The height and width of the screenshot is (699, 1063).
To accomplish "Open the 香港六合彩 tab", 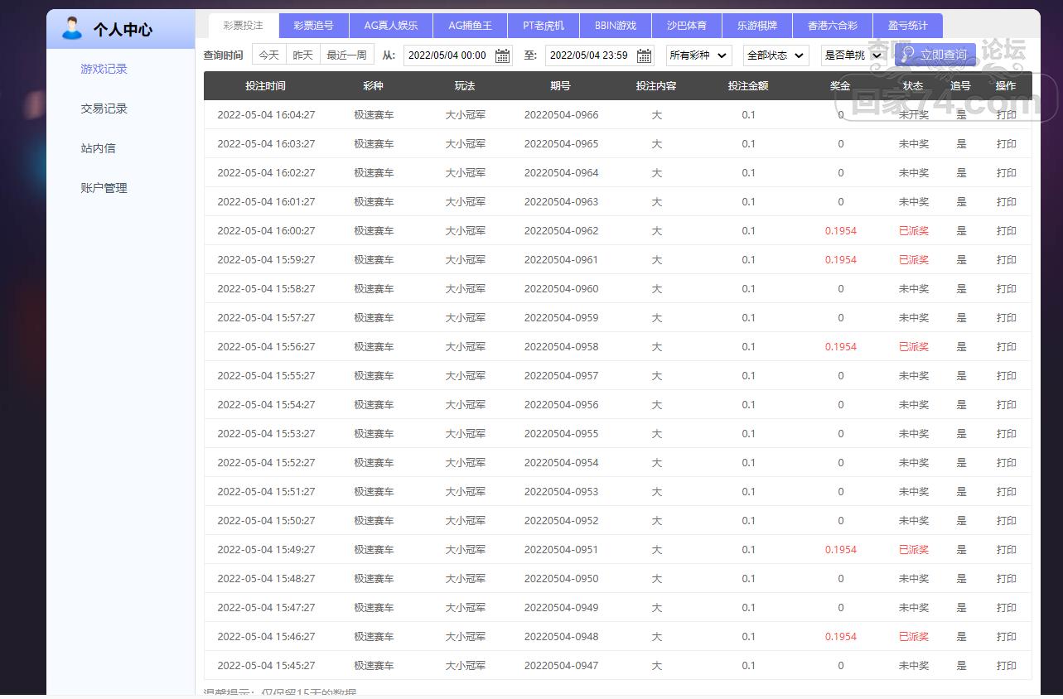I will tap(833, 26).
